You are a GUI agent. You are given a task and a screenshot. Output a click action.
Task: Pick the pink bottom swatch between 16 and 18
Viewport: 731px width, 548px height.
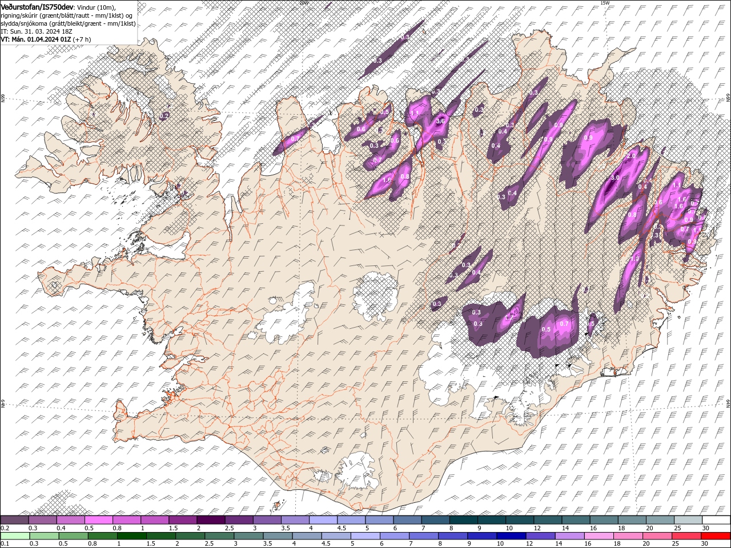click(600, 536)
